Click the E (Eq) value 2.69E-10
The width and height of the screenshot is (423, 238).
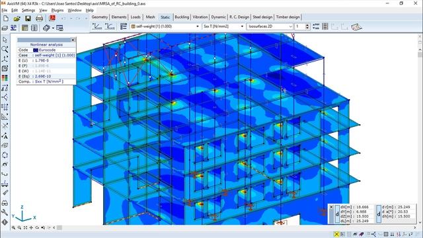click(x=43, y=77)
